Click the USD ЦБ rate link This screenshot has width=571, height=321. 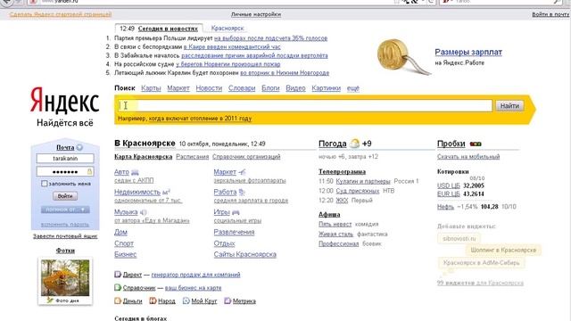pyautogui.click(x=448, y=185)
